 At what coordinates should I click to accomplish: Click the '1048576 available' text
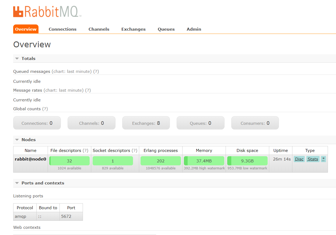click(161, 168)
